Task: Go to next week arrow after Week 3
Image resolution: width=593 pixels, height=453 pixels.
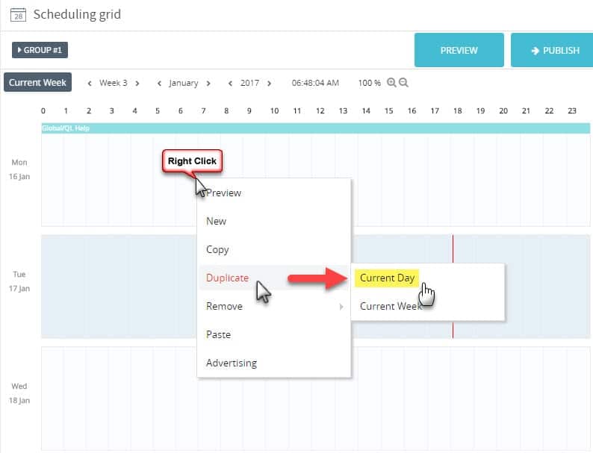Action: click(137, 83)
